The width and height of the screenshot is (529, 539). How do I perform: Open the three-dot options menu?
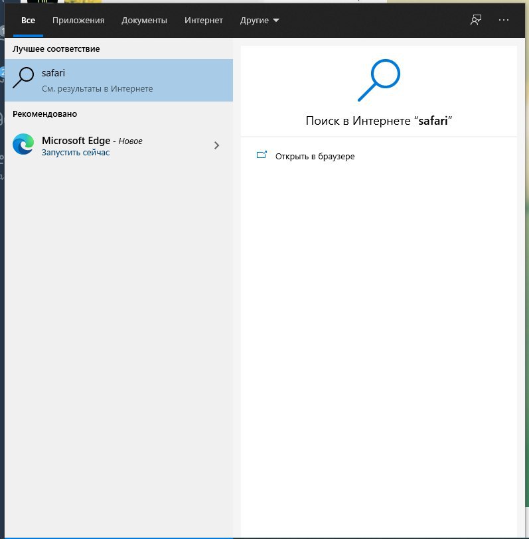tap(504, 20)
